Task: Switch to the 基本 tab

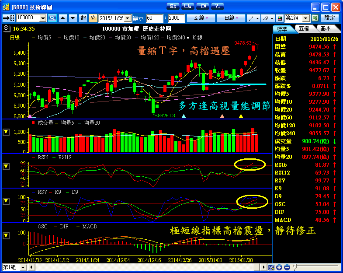Action: [326, 28]
